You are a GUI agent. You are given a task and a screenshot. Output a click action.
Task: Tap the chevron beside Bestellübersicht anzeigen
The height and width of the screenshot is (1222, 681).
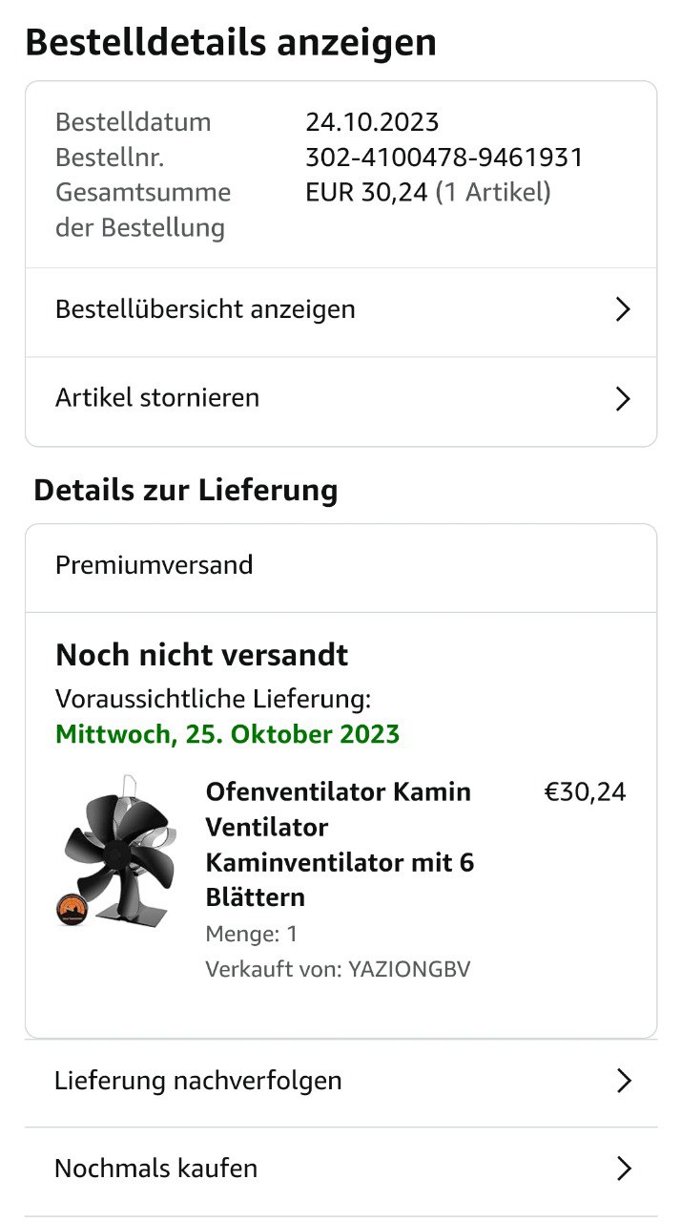click(623, 309)
